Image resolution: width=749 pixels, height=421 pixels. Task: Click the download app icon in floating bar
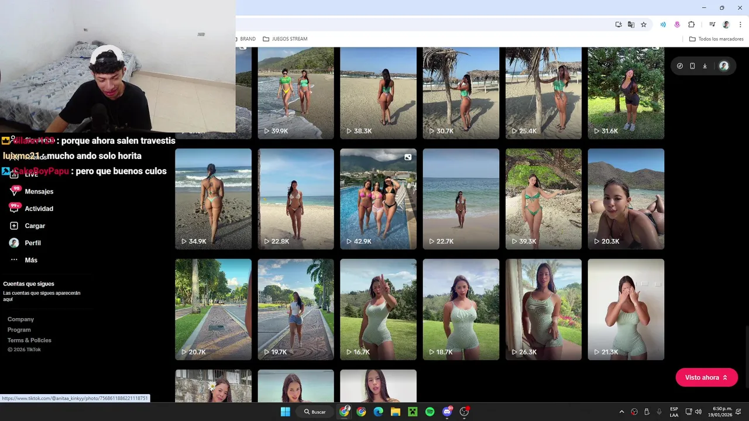(x=705, y=66)
